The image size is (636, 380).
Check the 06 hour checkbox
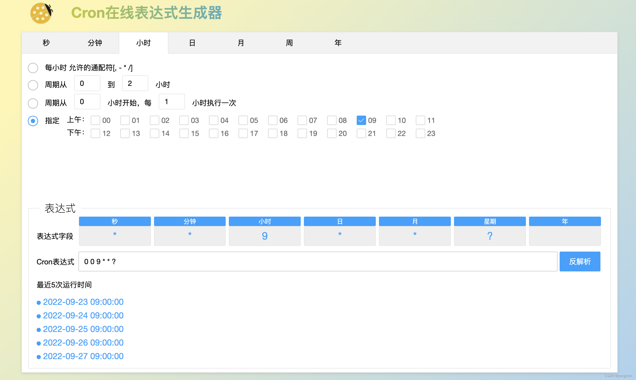(273, 120)
